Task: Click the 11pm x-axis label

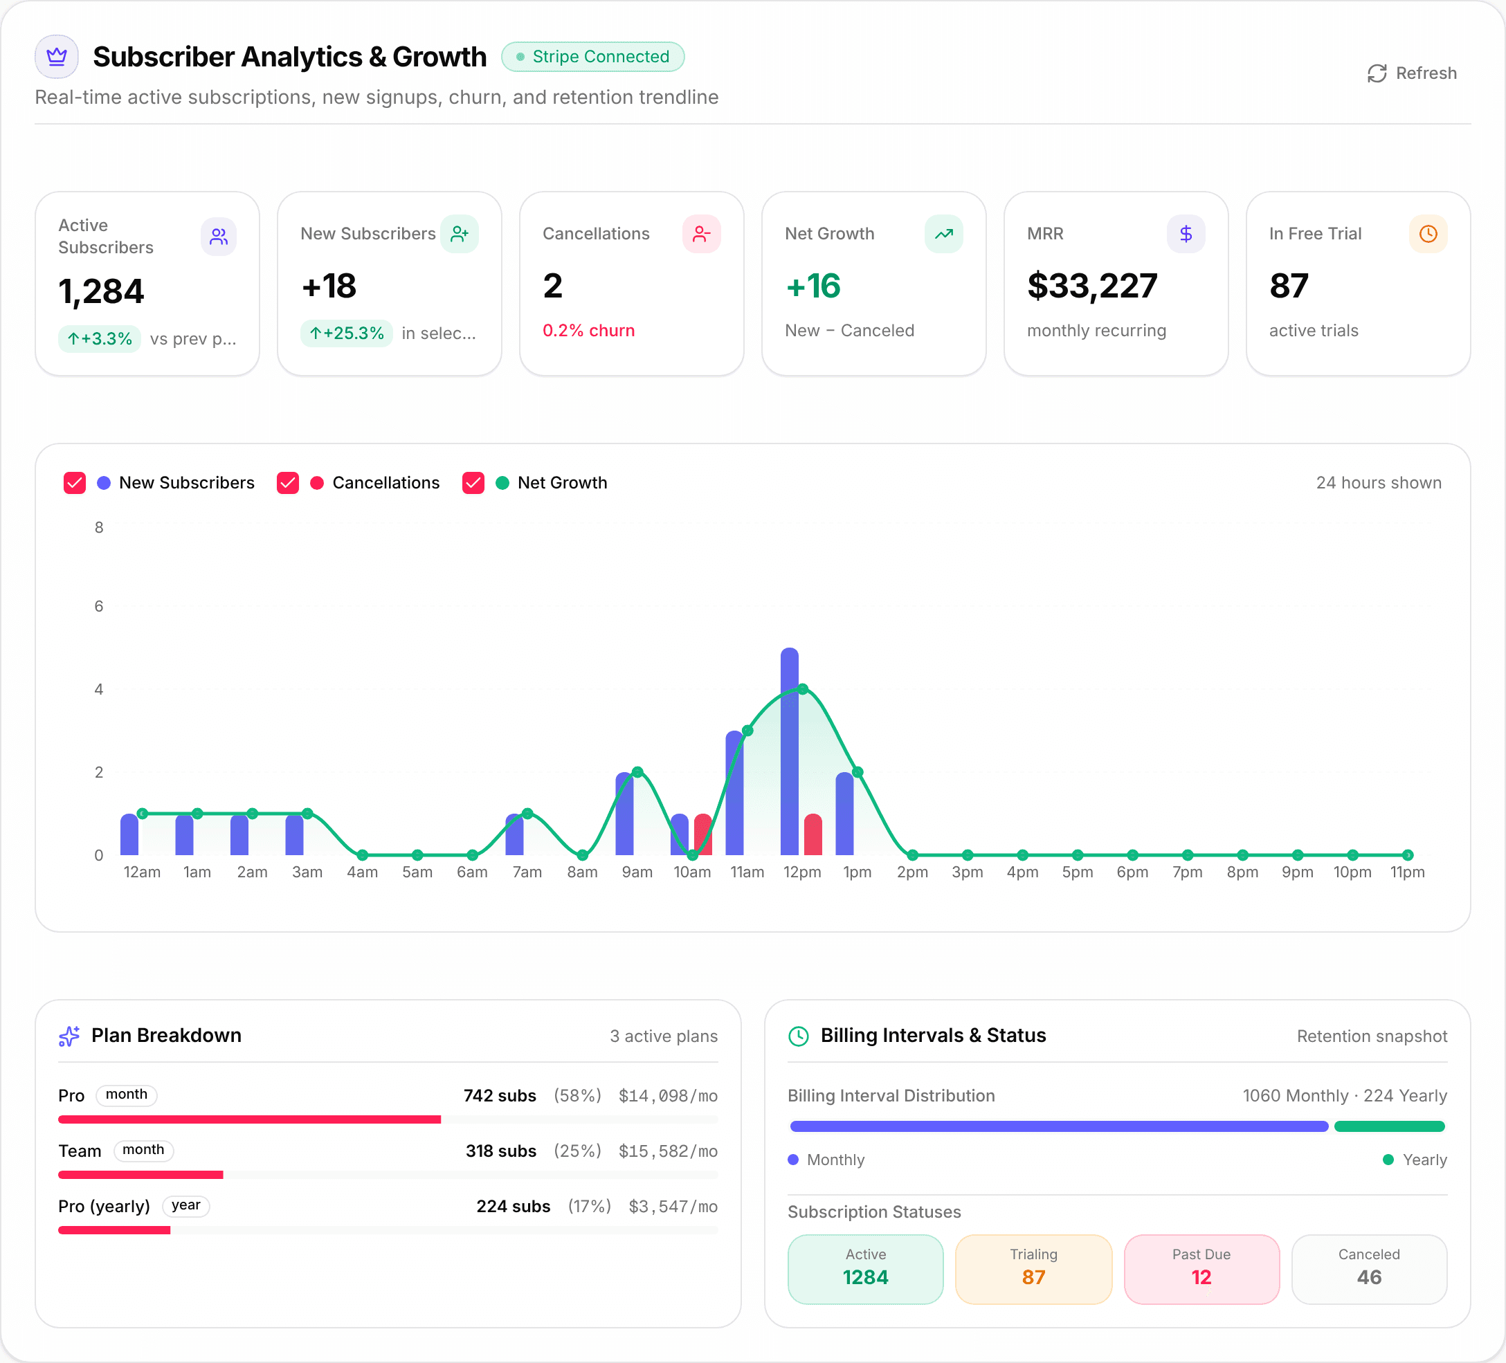Action: tap(1406, 872)
